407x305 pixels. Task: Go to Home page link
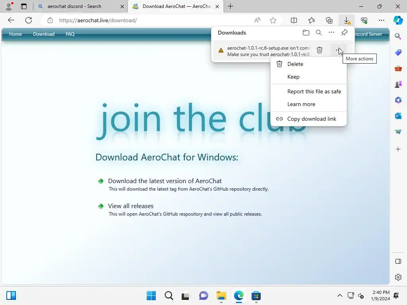pyautogui.click(x=16, y=34)
